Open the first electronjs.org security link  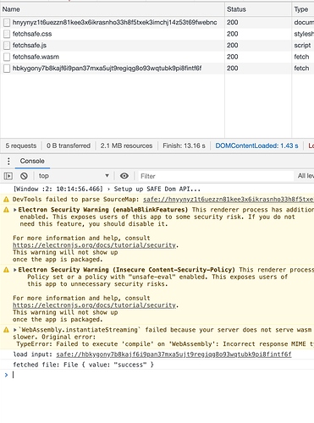(94, 245)
